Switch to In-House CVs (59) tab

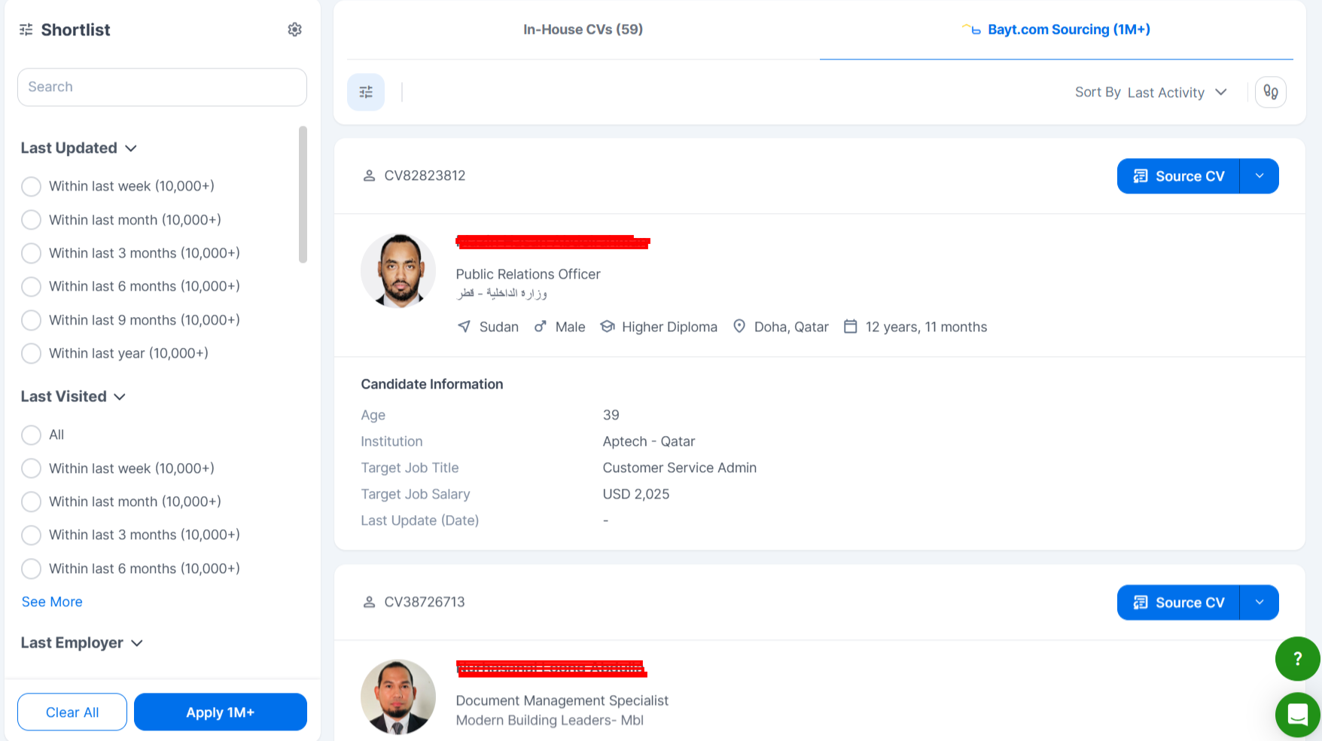click(583, 29)
